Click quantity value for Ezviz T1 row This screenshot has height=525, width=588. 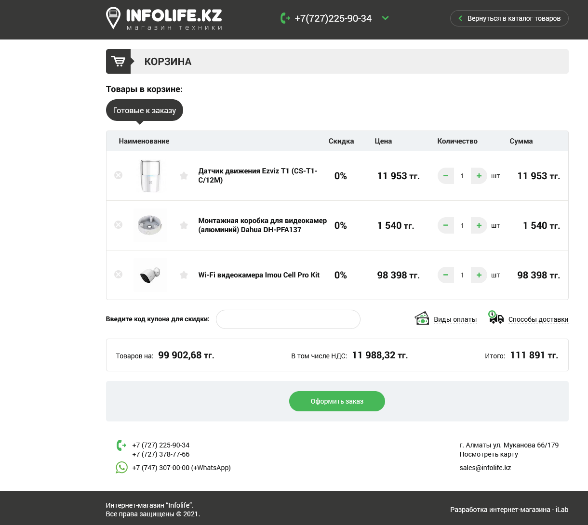(462, 176)
